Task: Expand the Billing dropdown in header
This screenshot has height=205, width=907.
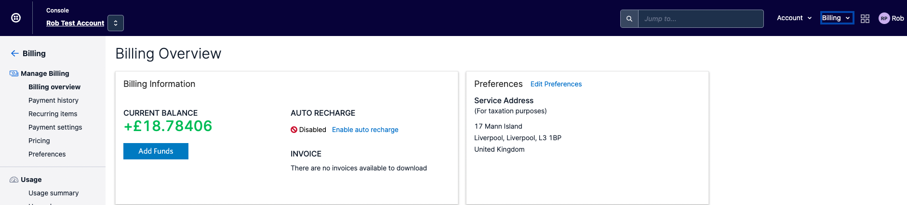Action: 837,18
